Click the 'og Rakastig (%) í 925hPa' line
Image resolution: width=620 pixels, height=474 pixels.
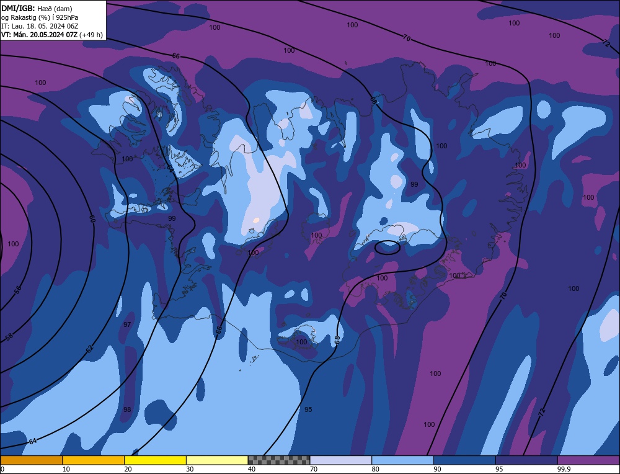(x=40, y=17)
